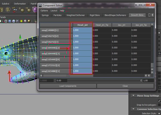Click the purple cube shelf icon
Image resolution: width=161 pixels, height=115 pixels.
point(35,10)
